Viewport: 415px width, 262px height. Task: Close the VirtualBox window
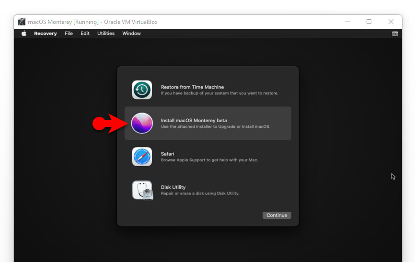click(x=391, y=22)
